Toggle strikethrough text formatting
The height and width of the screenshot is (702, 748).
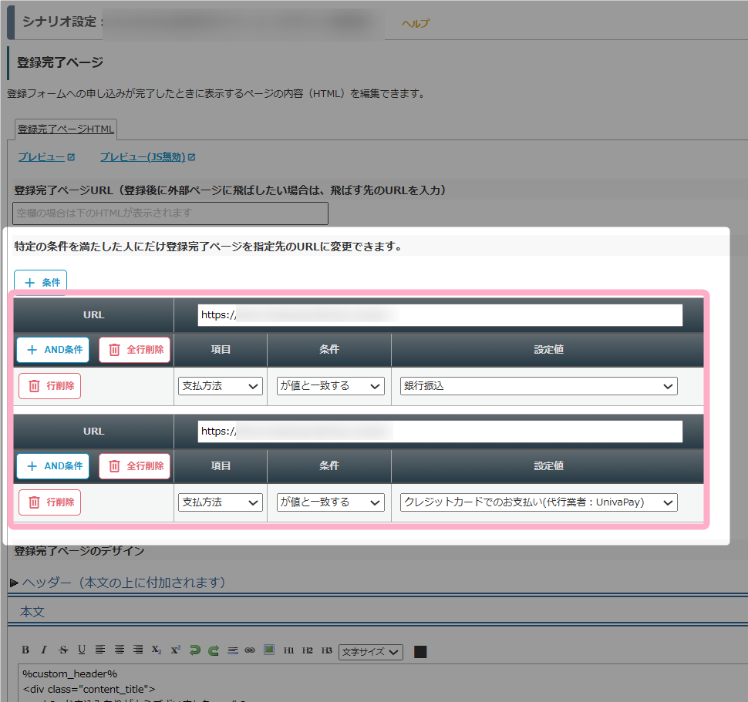pos(63,650)
